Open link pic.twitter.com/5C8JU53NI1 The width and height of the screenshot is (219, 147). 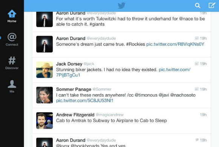coord(85,101)
